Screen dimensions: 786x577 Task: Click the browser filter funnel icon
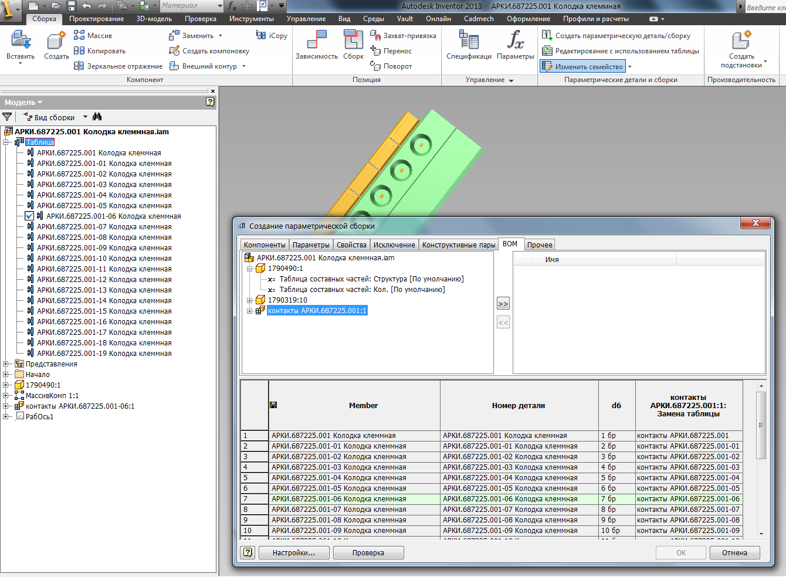[x=7, y=117]
